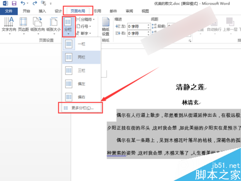
Task: Open the 分隔符 breaks dropdown
Action: coord(85,19)
